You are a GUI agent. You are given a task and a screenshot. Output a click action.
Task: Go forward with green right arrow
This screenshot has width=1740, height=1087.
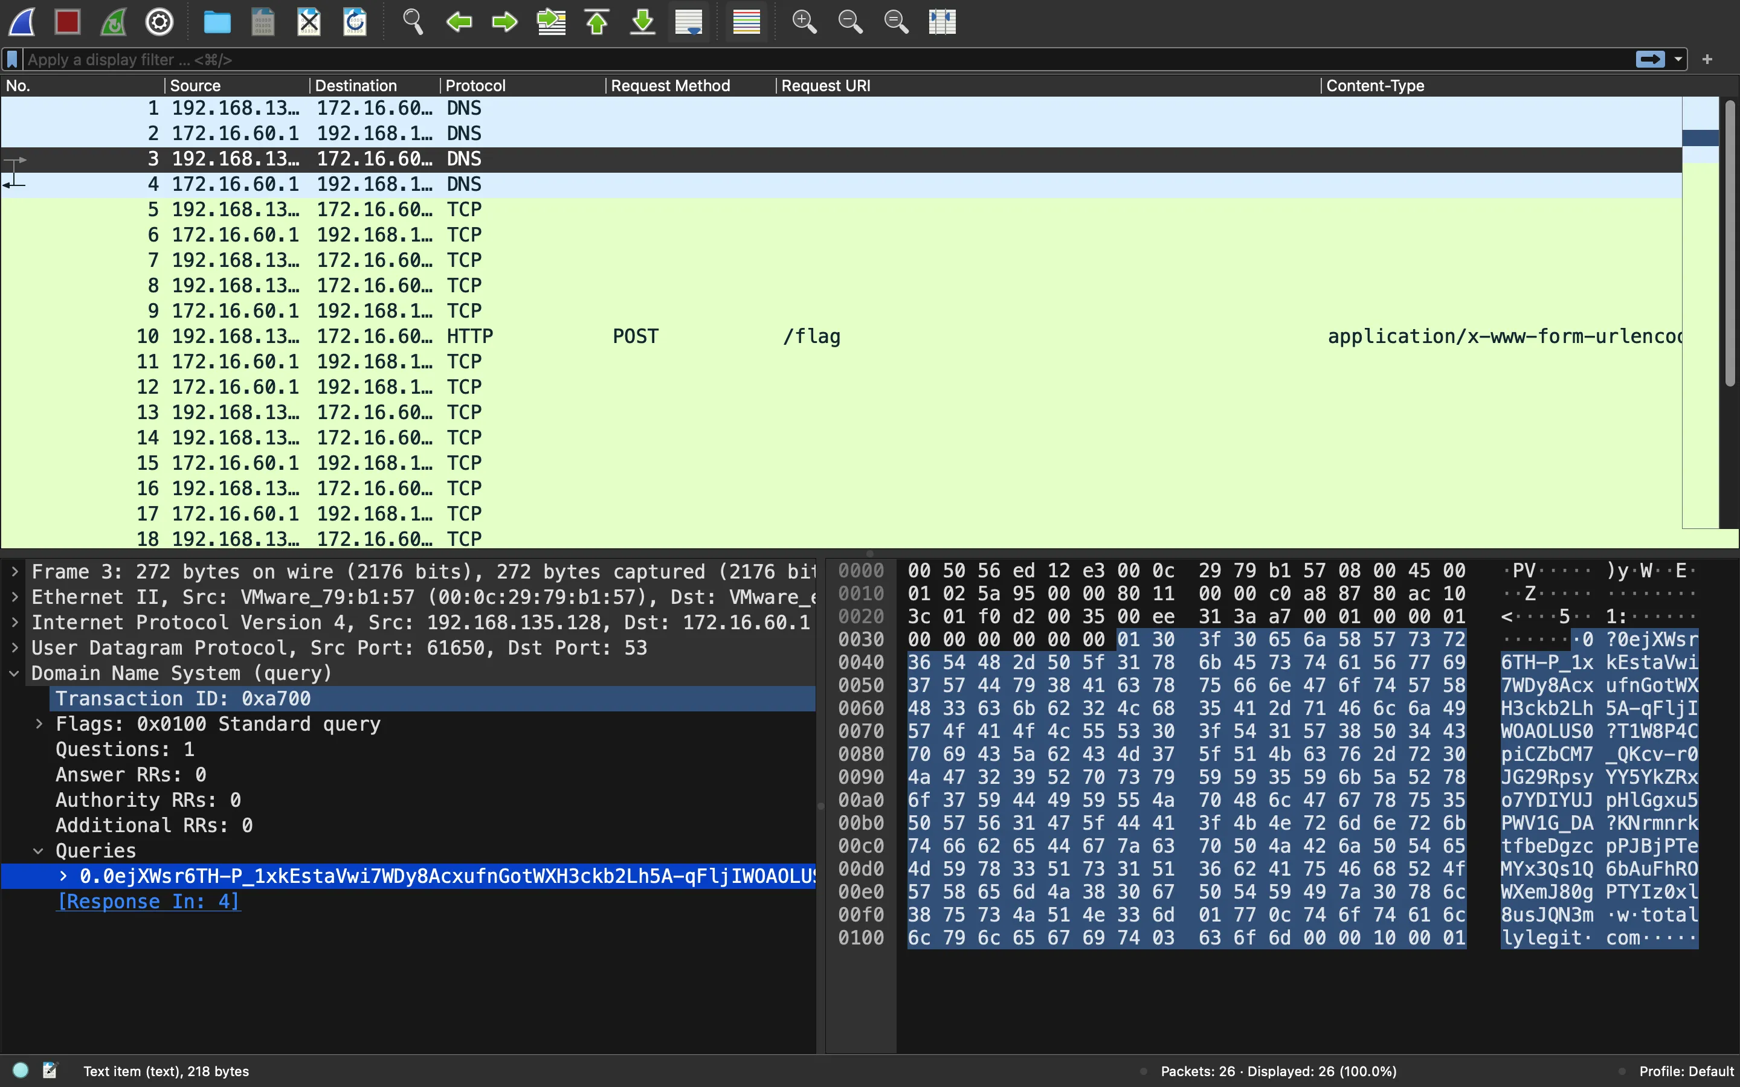tap(504, 22)
